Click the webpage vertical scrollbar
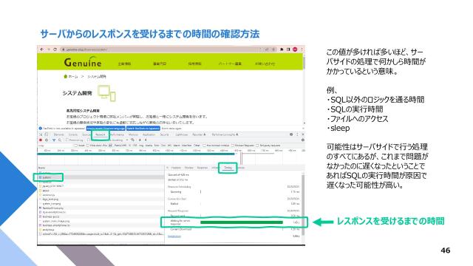473x266 pixels. pyautogui.click(x=304, y=62)
